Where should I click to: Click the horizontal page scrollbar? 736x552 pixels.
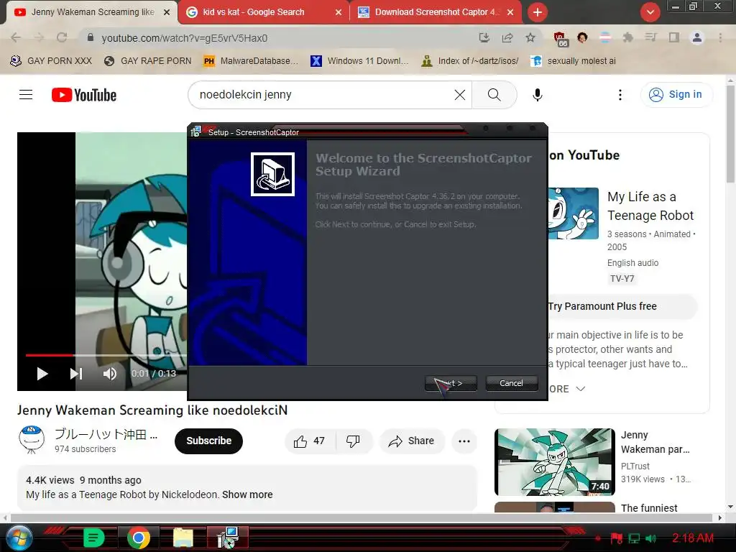click(x=361, y=517)
